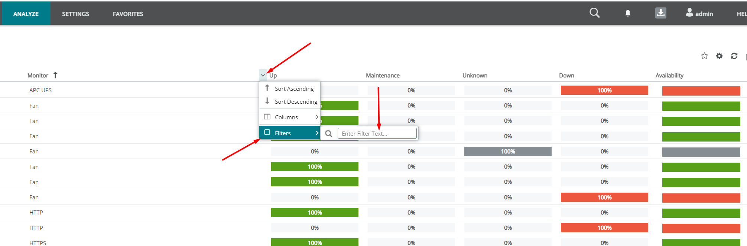Click the Unknown 0% cell for APC UPS

[x=508, y=90]
